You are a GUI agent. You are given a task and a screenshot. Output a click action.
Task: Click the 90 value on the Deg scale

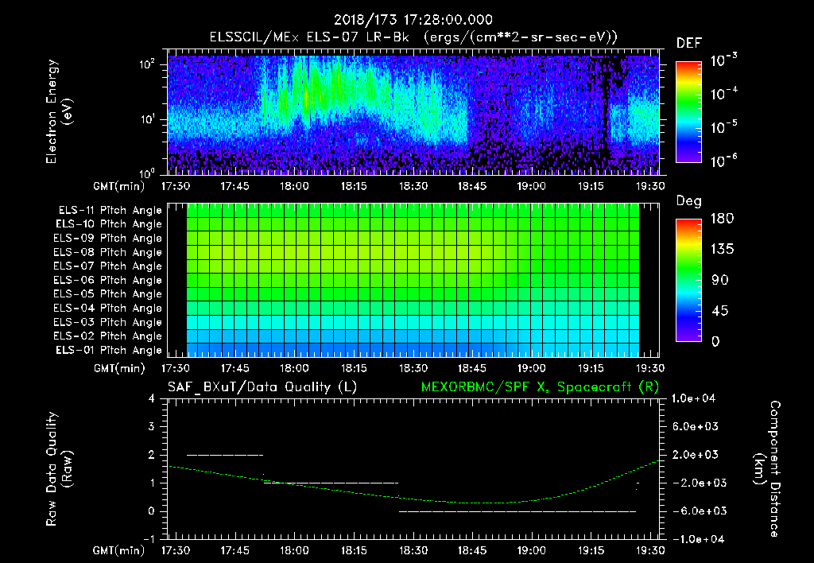click(x=720, y=281)
